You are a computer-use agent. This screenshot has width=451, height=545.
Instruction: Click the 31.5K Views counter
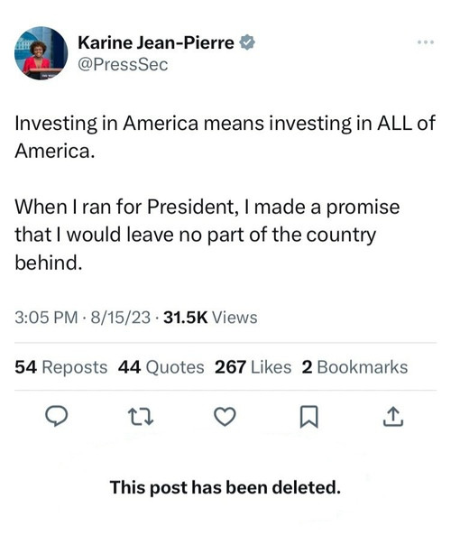(x=210, y=318)
